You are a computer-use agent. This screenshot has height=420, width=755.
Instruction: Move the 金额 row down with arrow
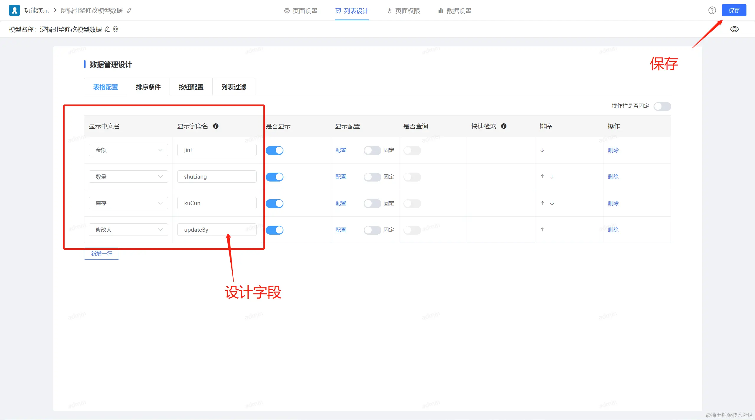[x=542, y=150]
